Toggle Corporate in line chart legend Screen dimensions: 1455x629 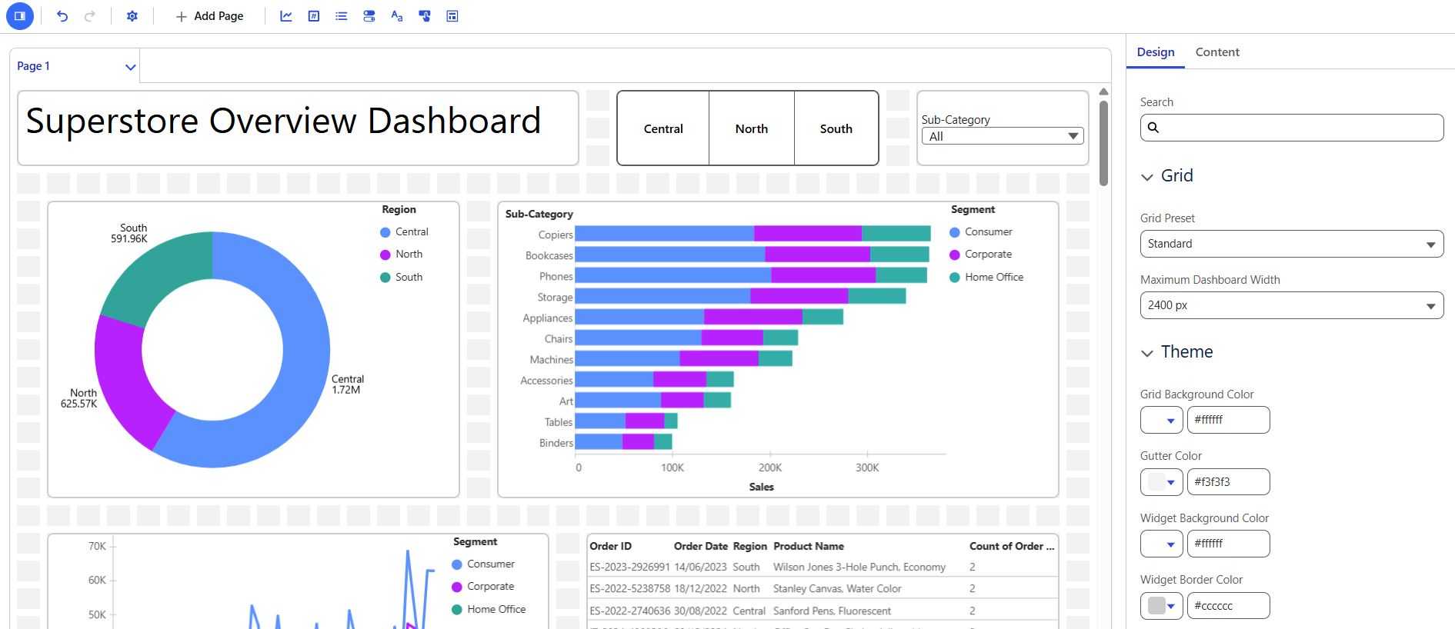482,587
